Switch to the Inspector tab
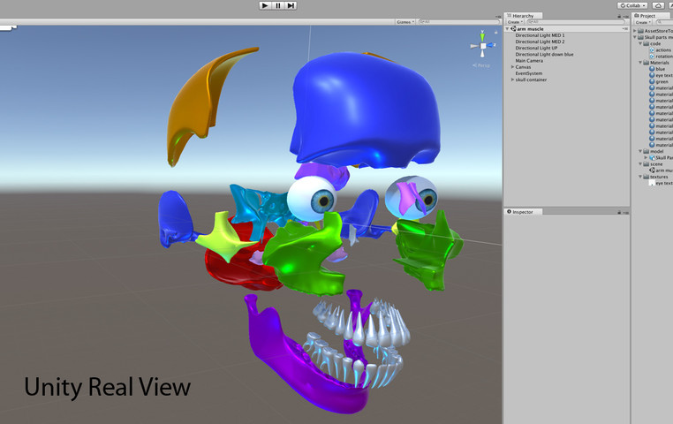Image resolution: width=673 pixels, height=424 pixels. (x=523, y=212)
